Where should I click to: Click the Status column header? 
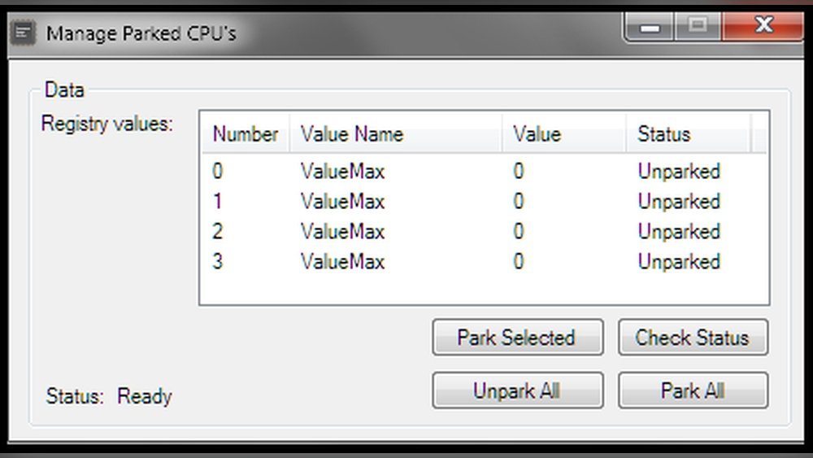(663, 134)
